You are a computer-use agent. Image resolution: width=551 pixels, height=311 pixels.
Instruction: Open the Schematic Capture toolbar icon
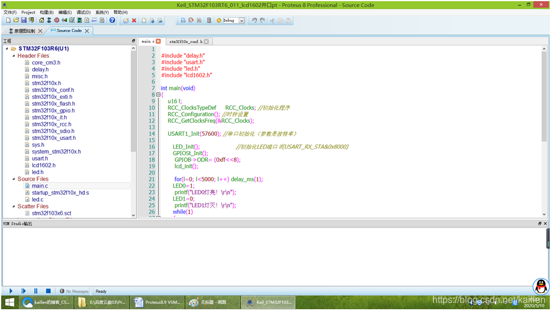click(49, 21)
